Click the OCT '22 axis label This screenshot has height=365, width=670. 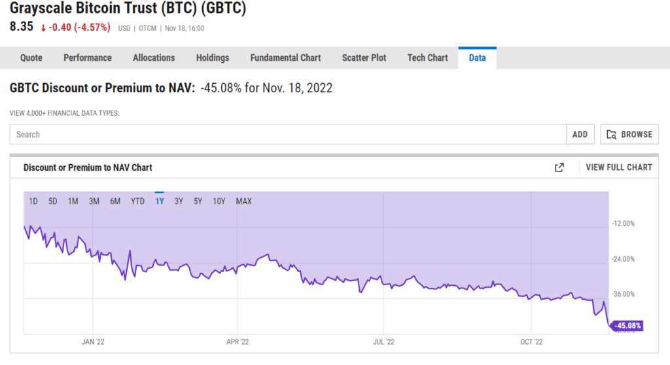[531, 342]
